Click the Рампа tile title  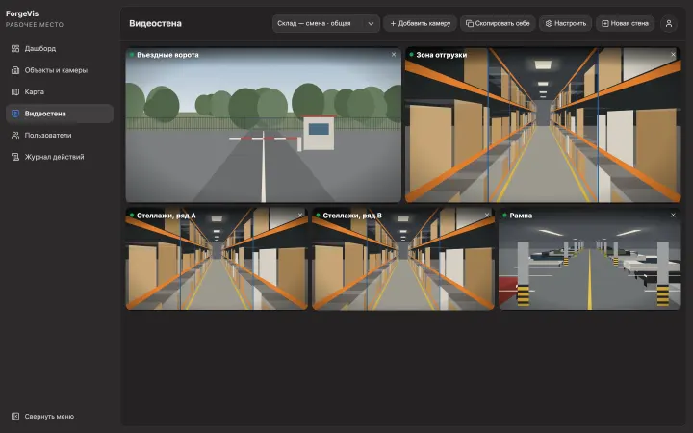click(x=521, y=216)
